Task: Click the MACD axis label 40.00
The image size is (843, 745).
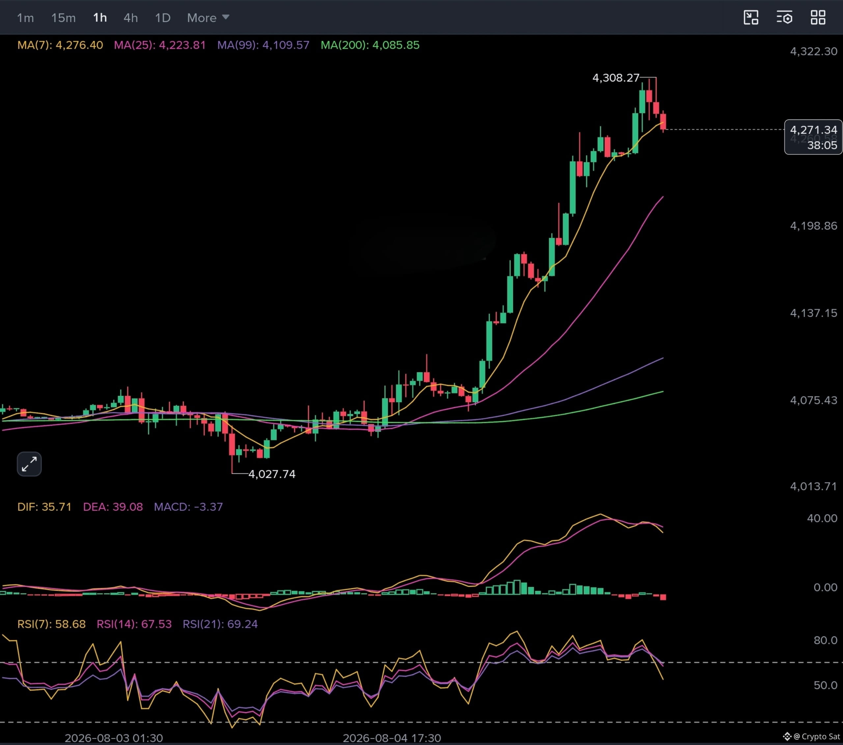Action: click(x=822, y=518)
